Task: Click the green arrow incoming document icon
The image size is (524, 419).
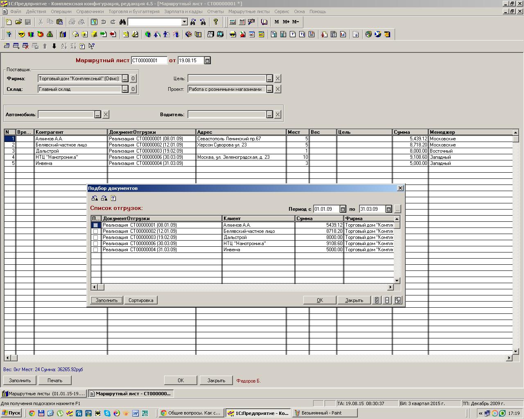Action: [103, 34]
